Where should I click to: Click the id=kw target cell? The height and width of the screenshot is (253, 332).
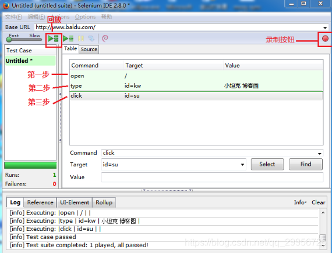(x=133, y=86)
